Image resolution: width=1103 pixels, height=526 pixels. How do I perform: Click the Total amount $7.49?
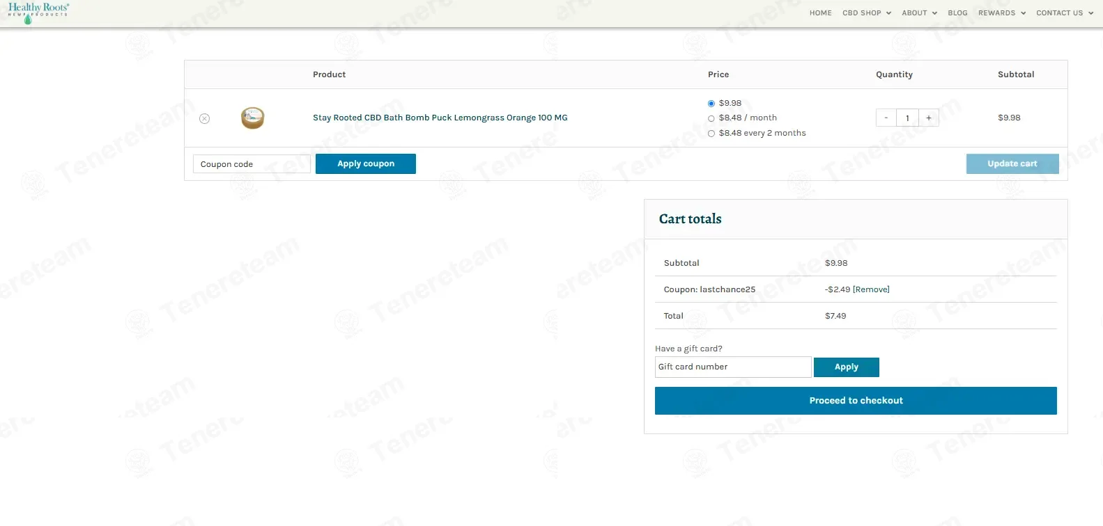pos(835,316)
